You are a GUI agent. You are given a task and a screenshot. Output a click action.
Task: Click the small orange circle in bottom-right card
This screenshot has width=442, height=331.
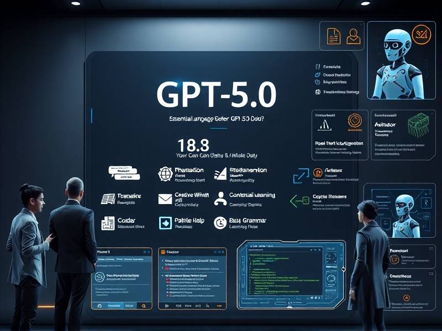coord(406,298)
